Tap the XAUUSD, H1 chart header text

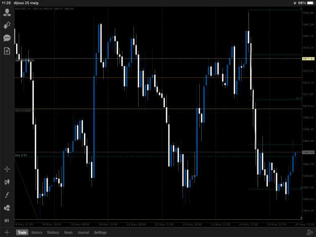(44, 9)
